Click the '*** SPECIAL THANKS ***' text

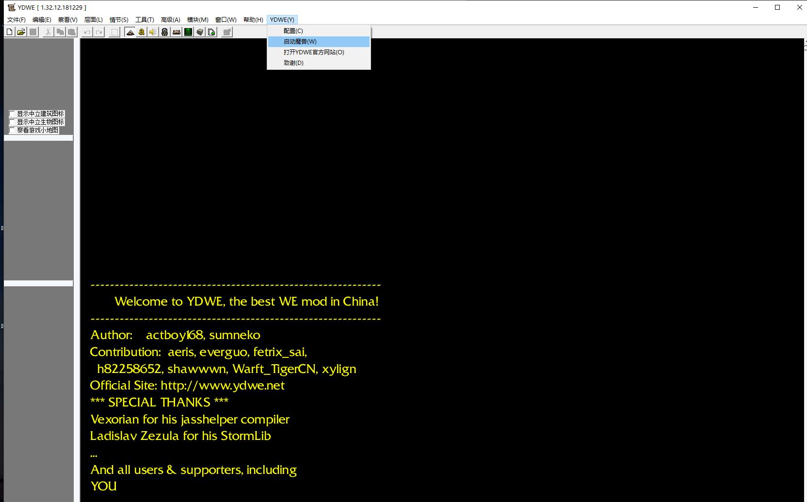pyautogui.click(x=159, y=402)
